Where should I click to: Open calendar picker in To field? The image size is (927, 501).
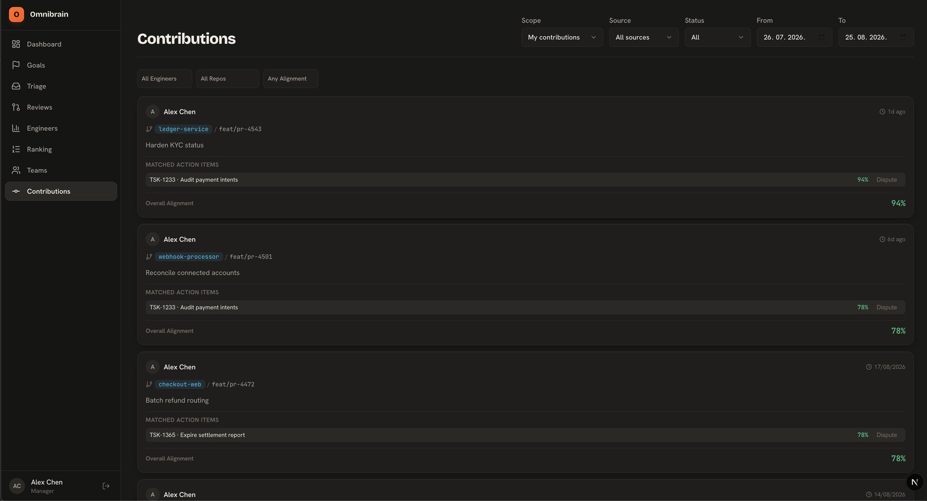click(903, 38)
